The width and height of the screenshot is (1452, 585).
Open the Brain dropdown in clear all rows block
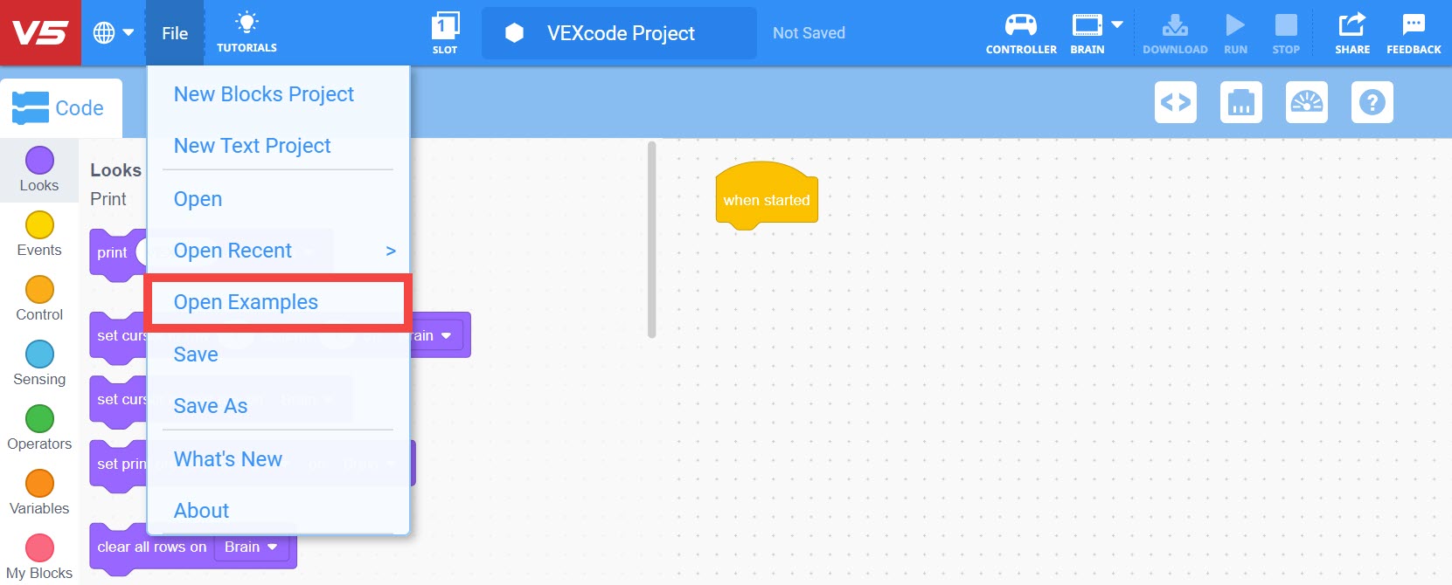(250, 547)
